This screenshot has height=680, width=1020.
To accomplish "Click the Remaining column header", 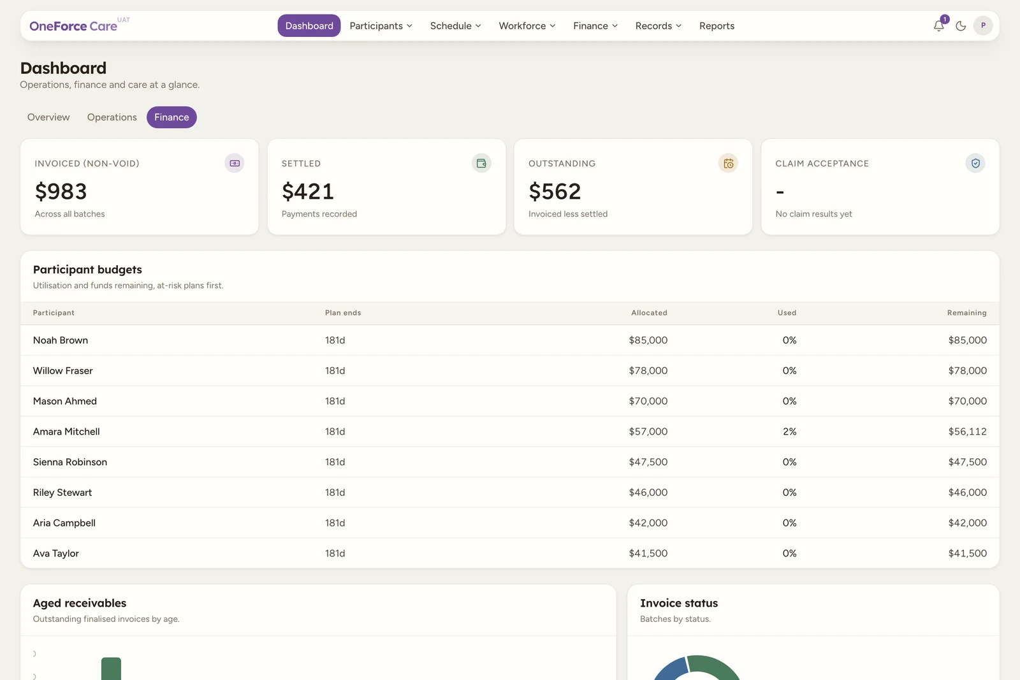I will coord(966,313).
